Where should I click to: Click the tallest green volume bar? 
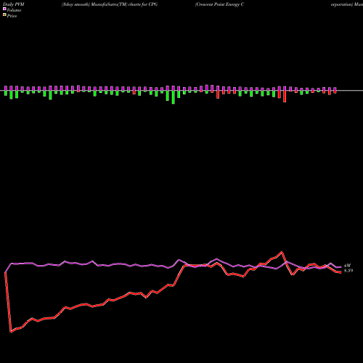[x=174, y=97]
